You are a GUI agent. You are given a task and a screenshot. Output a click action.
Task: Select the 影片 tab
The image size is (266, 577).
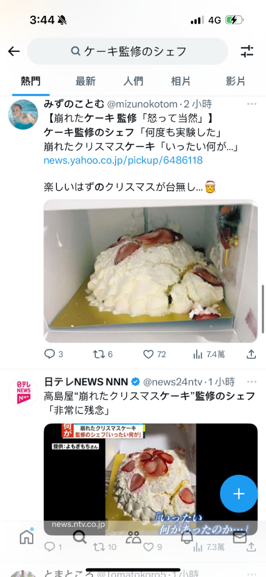coord(236,81)
